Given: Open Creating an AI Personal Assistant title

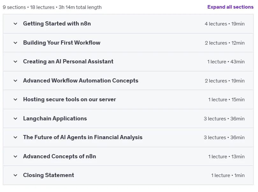Looking at the screenshot, I should tap(68, 61).
